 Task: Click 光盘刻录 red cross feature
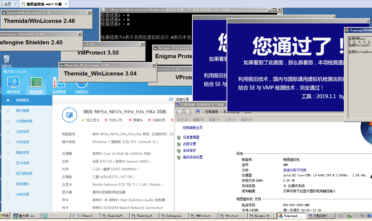coord(157,120)
